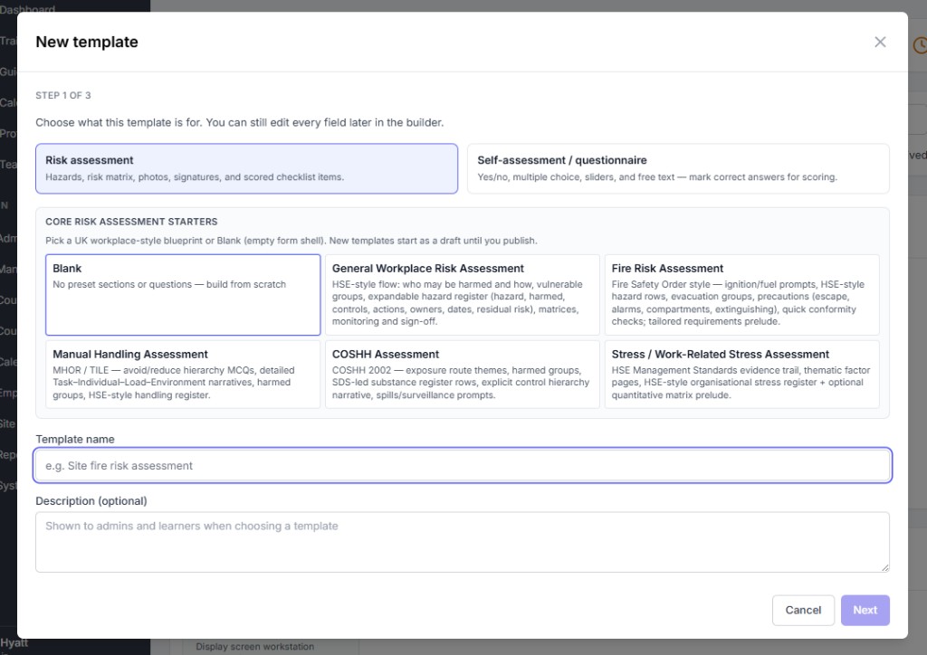
Task: Cancel the new template dialog
Action: coord(803,610)
